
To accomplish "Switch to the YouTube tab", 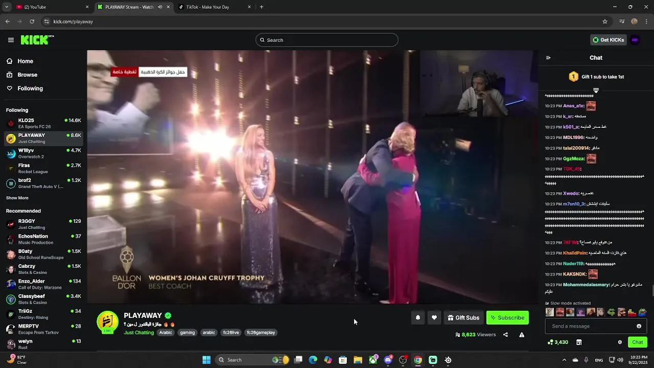I will [52, 7].
